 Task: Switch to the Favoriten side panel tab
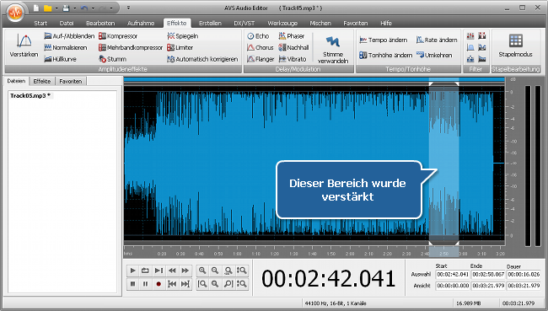pyautogui.click(x=71, y=81)
